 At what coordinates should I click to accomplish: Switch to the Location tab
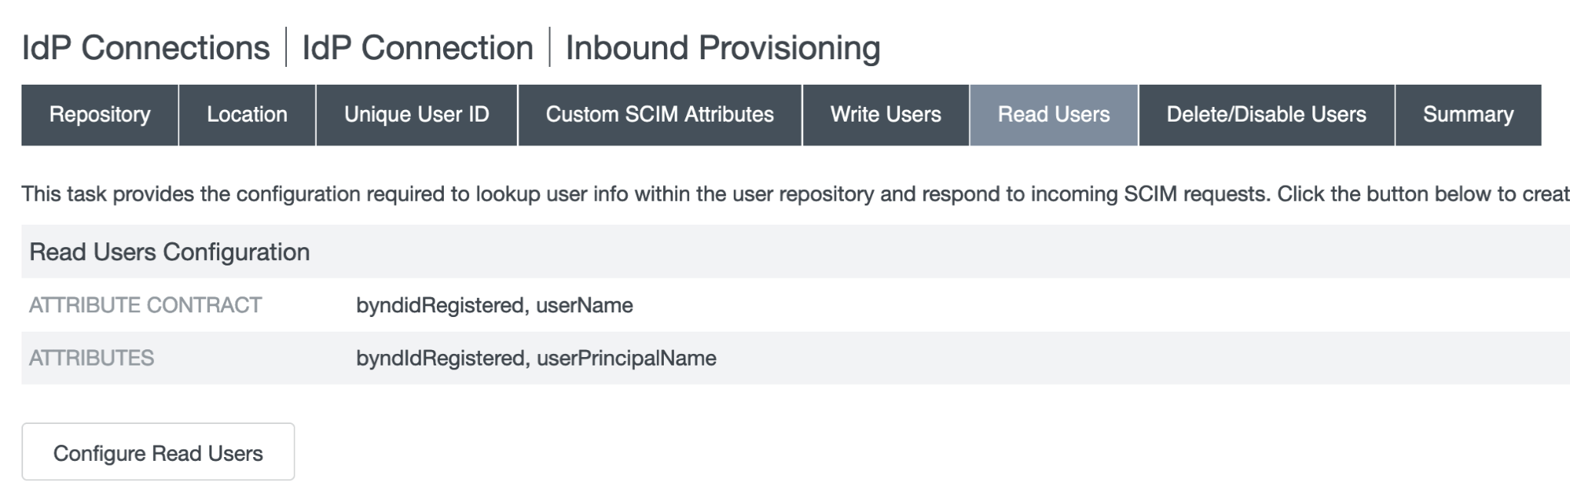click(247, 115)
